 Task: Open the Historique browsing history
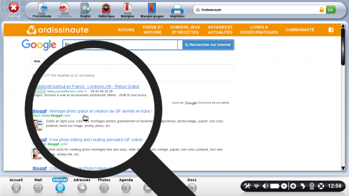[106, 10]
